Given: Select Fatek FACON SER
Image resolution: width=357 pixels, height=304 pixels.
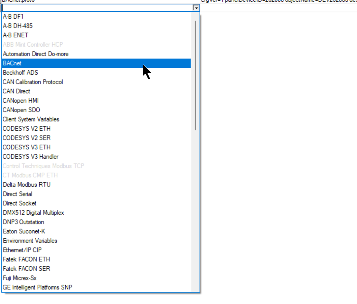Looking at the screenshot, I should (x=96, y=269).
